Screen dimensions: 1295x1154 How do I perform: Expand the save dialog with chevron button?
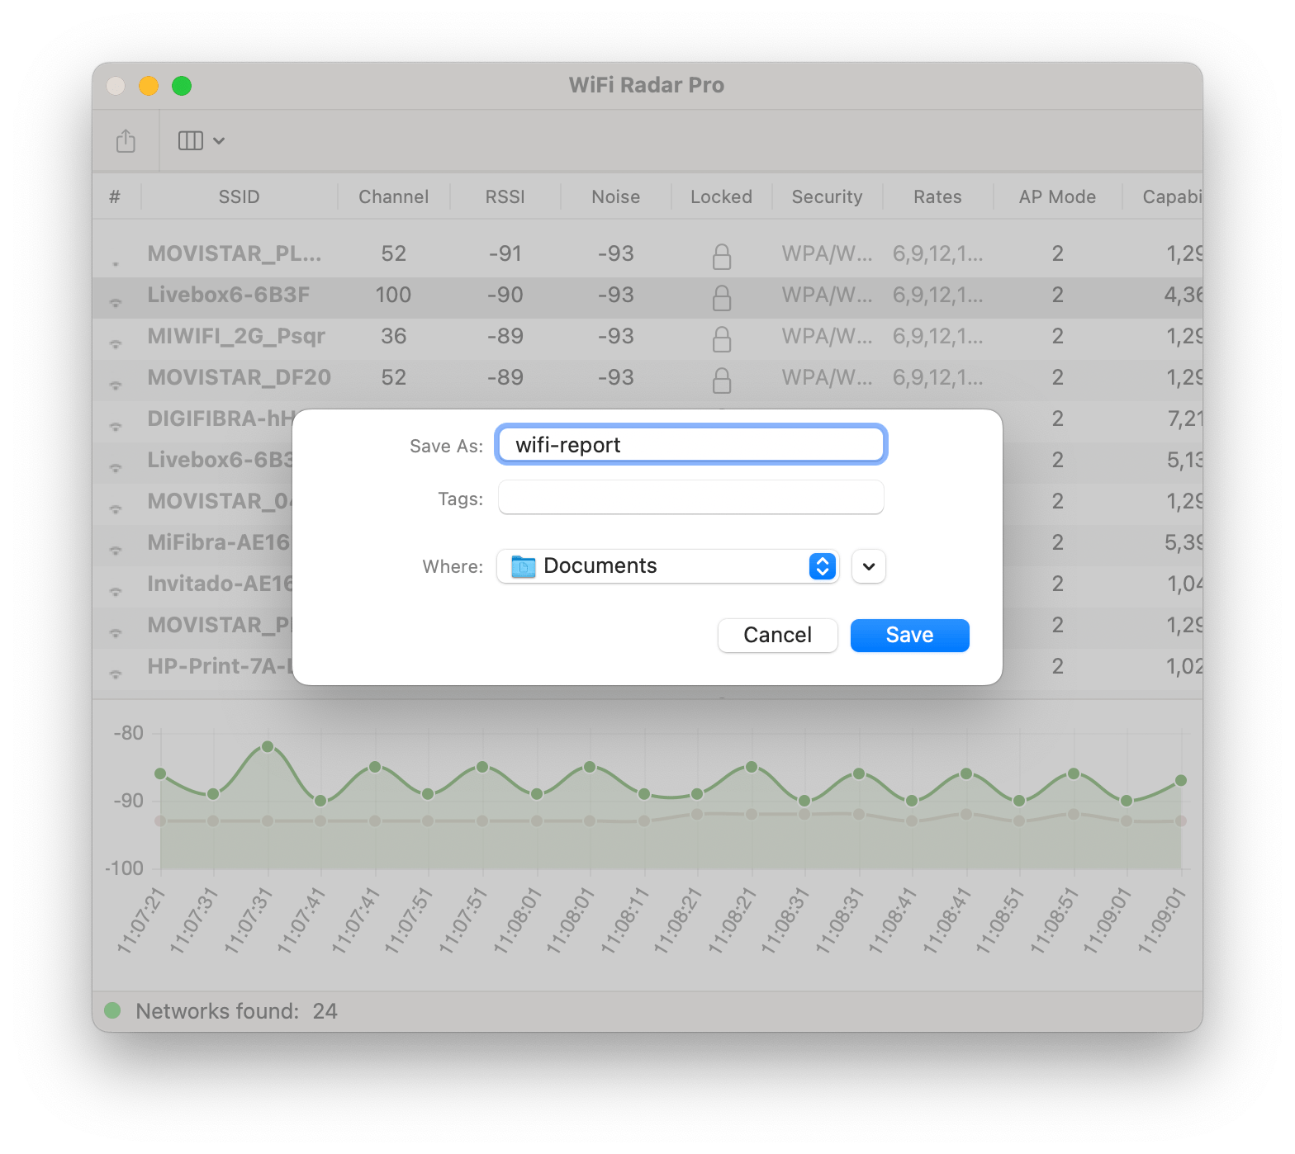tap(868, 566)
